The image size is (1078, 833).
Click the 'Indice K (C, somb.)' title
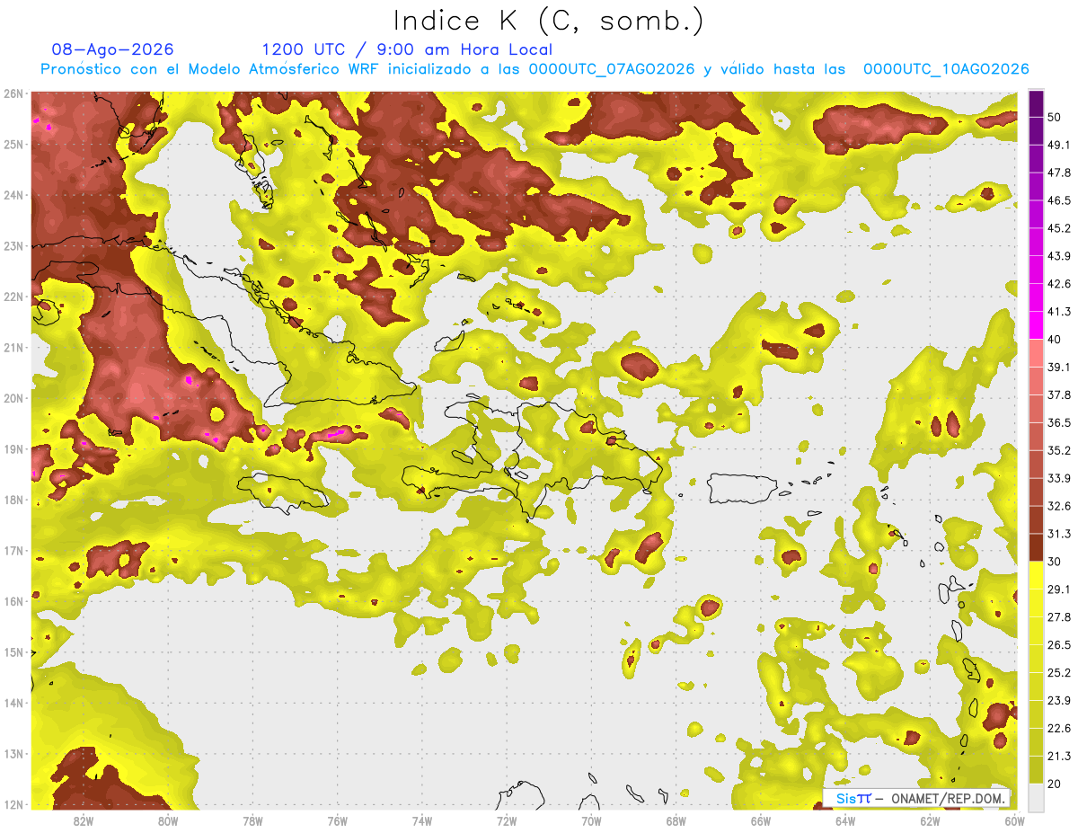coord(548,22)
